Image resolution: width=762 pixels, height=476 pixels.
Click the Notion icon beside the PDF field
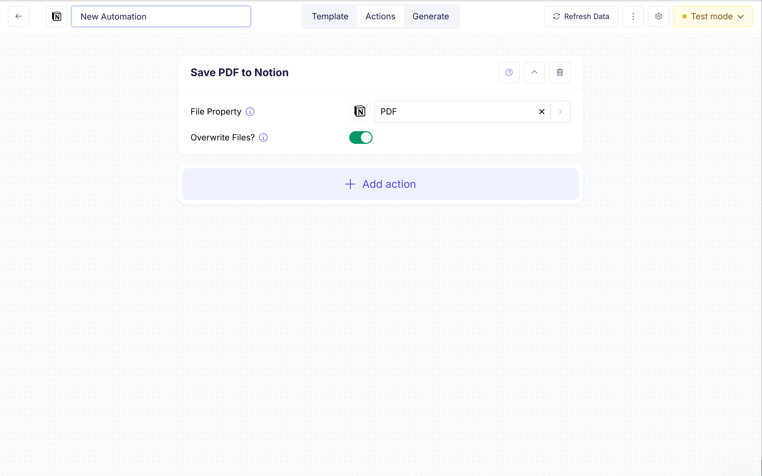point(360,111)
